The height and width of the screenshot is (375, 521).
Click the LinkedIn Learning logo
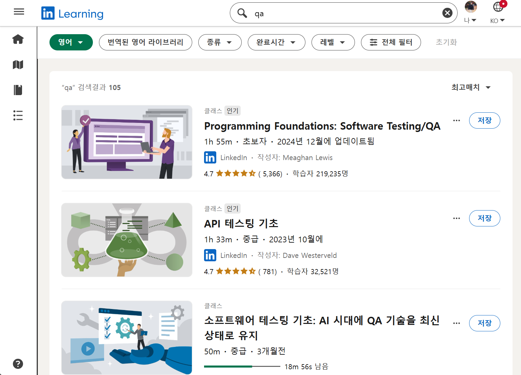pyautogui.click(x=73, y=14)
